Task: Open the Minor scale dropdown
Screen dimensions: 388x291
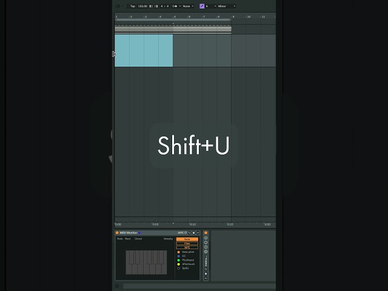Action: point(226,6)
